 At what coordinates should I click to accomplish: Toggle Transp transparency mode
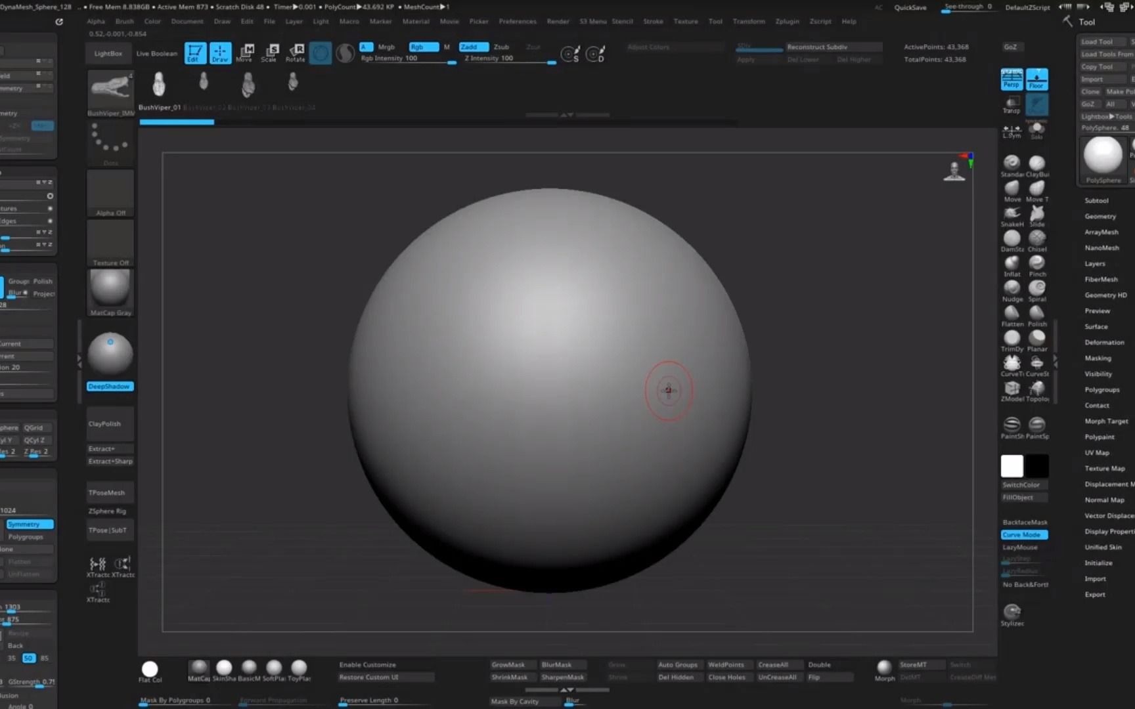pyautogui.click(x=1012, y=105)
